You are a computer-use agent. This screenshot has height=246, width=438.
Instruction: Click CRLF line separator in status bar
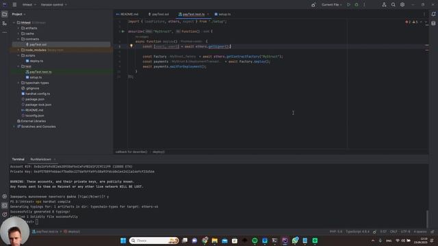(394, 232)
